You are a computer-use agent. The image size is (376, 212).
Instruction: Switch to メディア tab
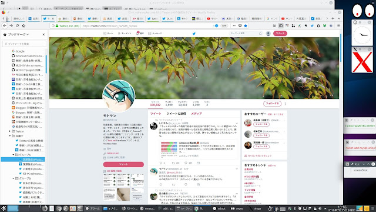[x=196, y=114]
